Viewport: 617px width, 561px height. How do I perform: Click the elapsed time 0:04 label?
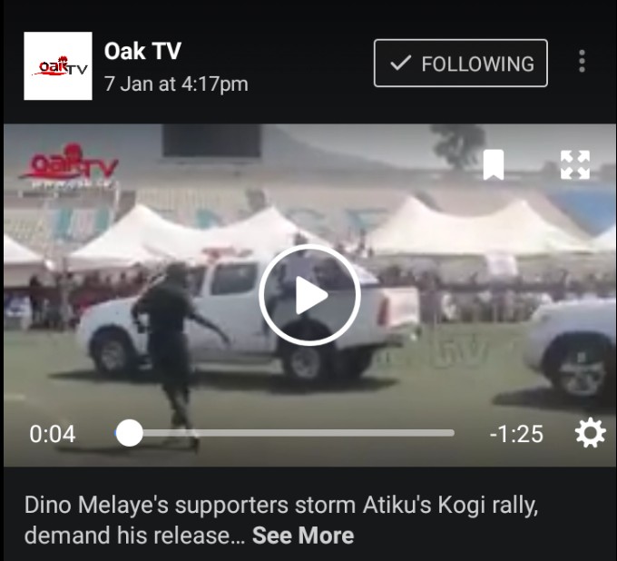point(53,434)
